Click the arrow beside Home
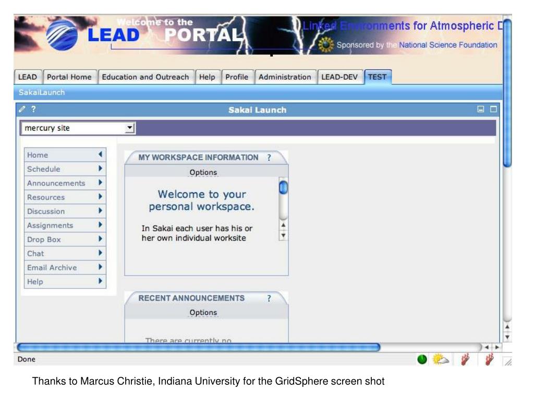 100,154
